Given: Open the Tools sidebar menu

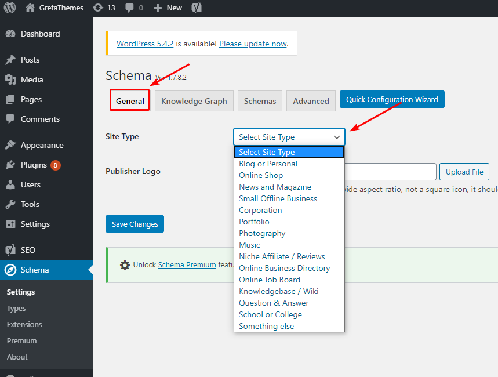Looking at the screenshot, I should 30,204.
